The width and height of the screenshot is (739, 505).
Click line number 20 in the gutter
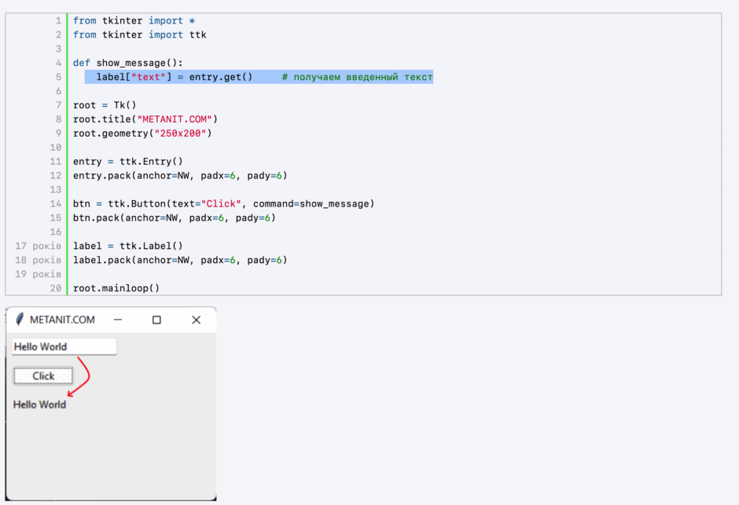[56, 288]
